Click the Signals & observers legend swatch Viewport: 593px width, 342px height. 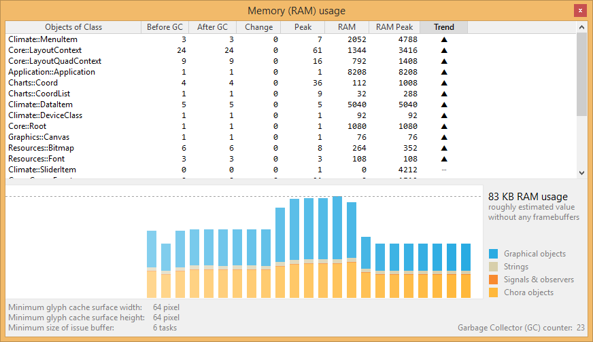tap(493, 280)
